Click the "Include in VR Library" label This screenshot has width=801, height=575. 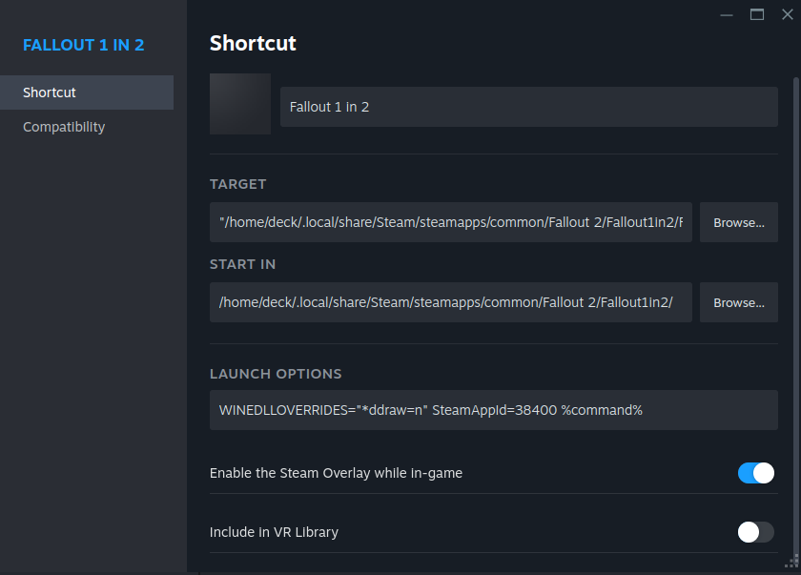(x=274, y=532)
